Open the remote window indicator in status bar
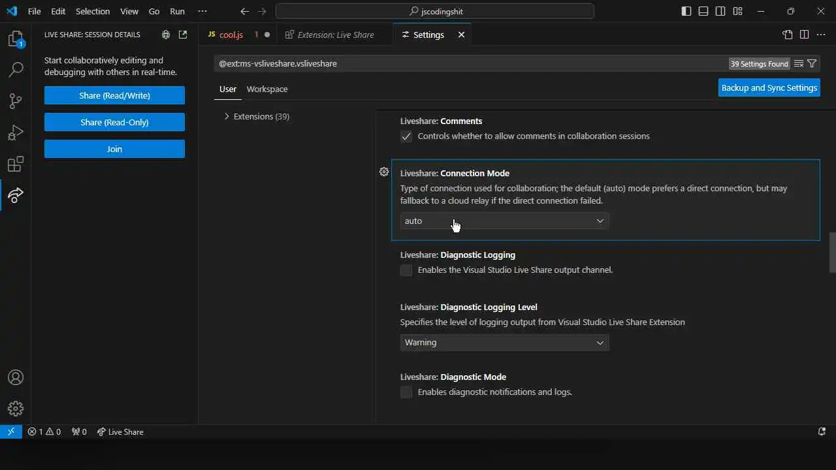This screenshot has height=470, width=836. click(11, 431)
